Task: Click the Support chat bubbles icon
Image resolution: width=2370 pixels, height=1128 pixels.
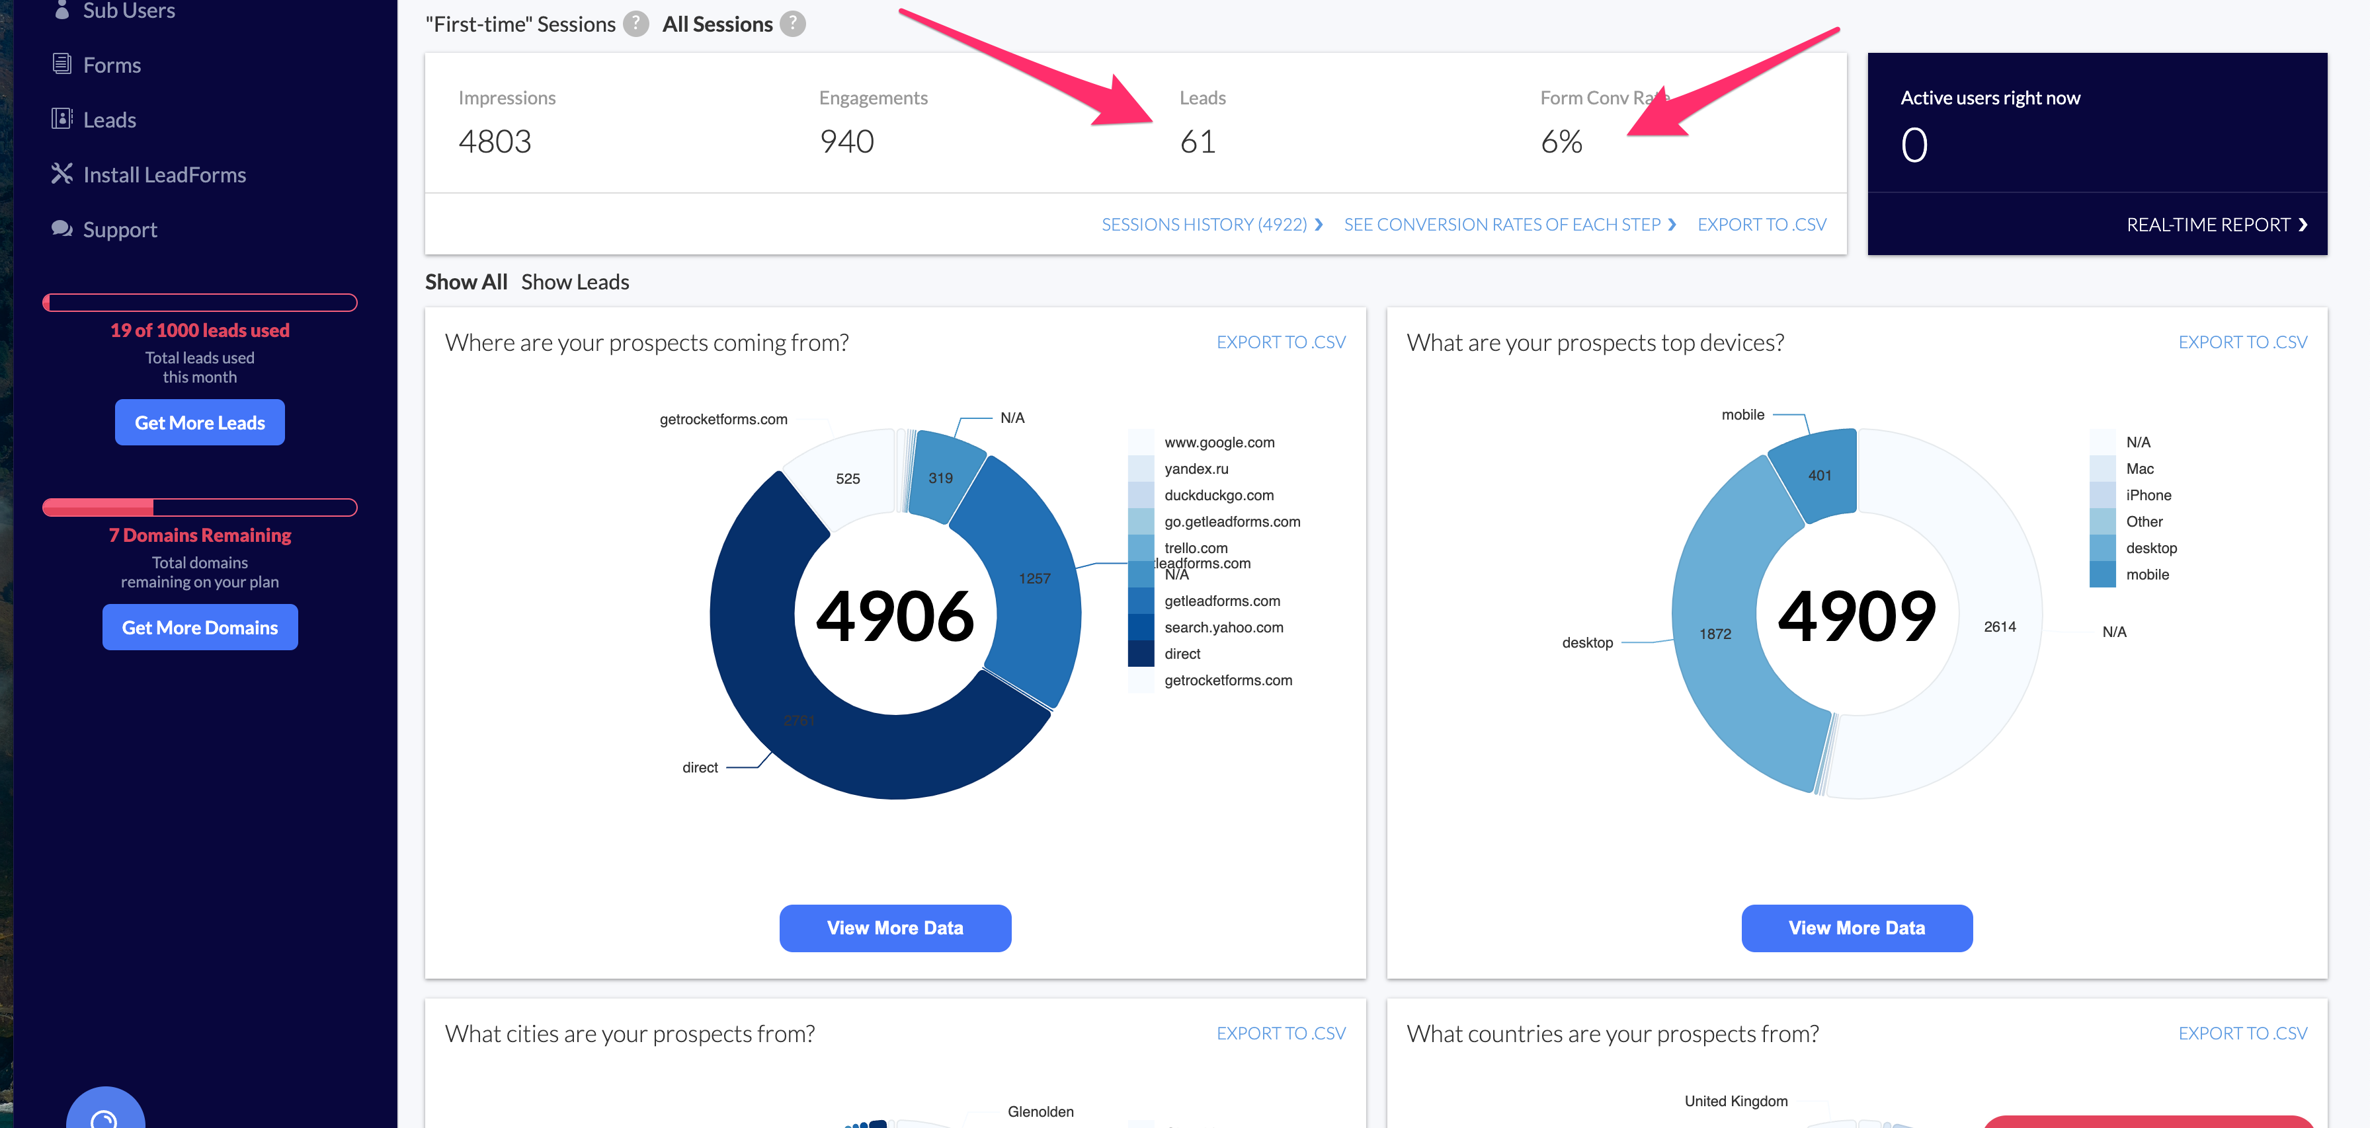Action: [x=61, y=229]
